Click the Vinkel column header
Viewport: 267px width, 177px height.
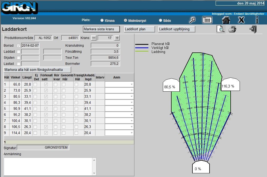pyautogui.click(x=15, y=77)
